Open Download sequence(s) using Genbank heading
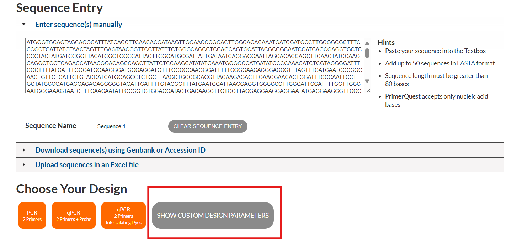The image size is (522, 248). pos(120,150)
